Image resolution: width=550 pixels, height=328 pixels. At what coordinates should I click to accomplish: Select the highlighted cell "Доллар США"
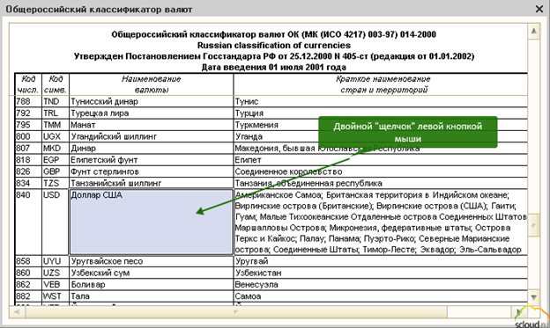click(152, 222)
